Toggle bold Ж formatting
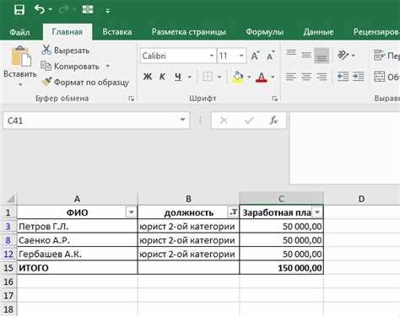Screen dimensions: 400x316 pyautogui.click(x=148, y=77)
